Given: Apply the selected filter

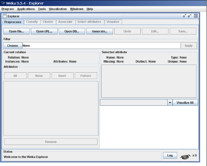Looking at the screenshot, I should (x=189, y=46).
